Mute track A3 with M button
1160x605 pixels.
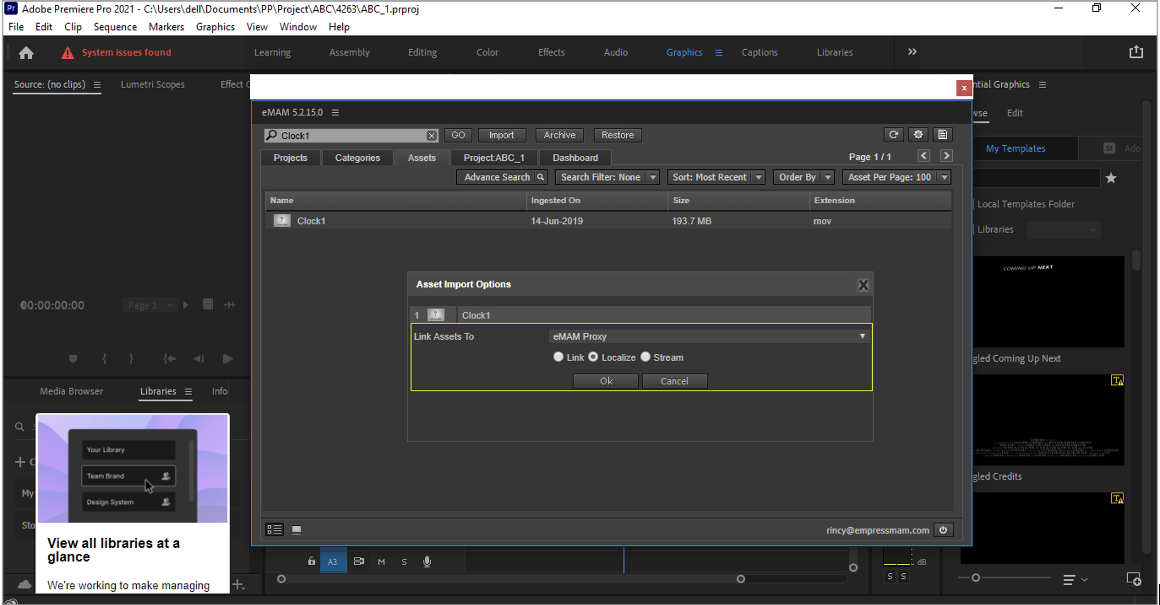[381, 562]
